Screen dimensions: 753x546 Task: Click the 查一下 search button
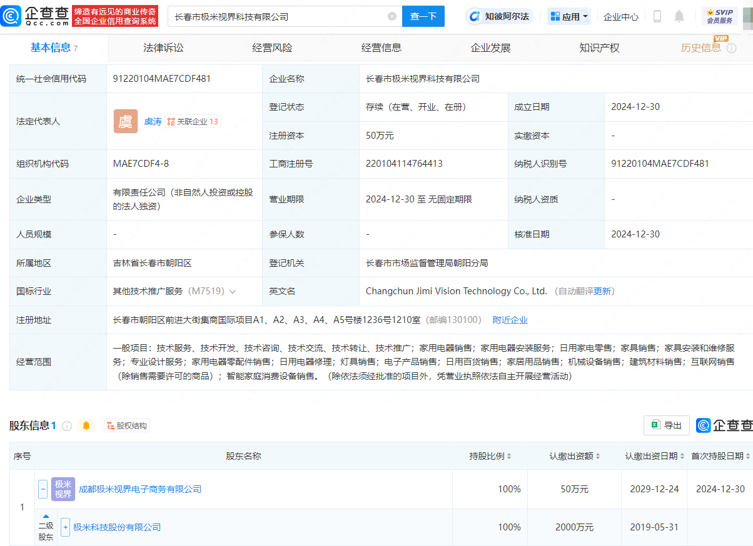[x=423, y=16]
